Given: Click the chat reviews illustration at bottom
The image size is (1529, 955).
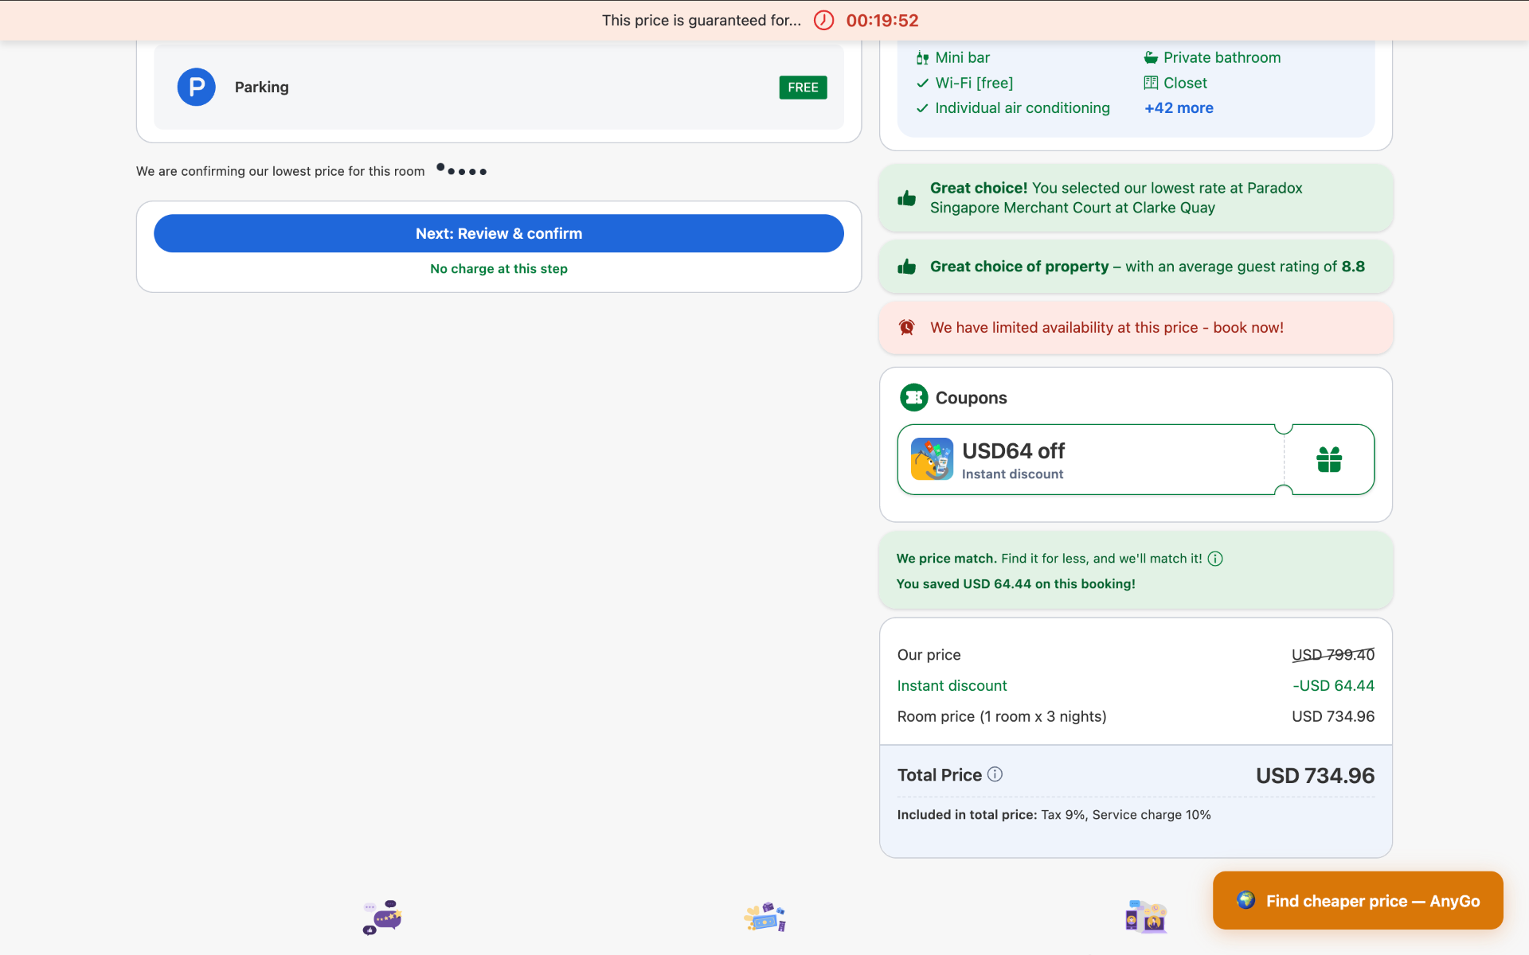Looking at the screenshot, I should 382,918.
